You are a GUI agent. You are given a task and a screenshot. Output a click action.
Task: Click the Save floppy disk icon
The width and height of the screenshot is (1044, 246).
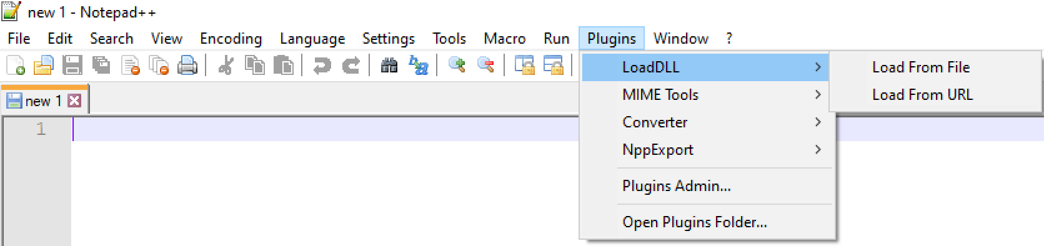point(72,65)
